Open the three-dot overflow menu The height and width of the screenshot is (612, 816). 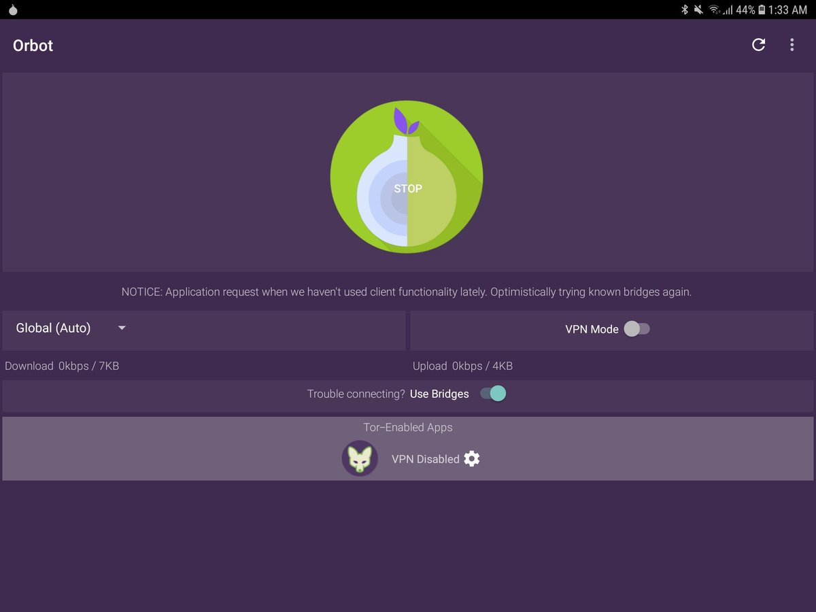click(792, 45)
